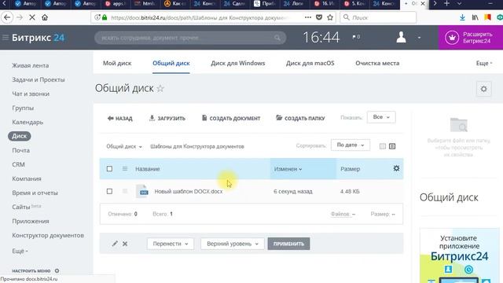Click the gear next to Настроить меню
503x283 pixels.
click(57, 270)
